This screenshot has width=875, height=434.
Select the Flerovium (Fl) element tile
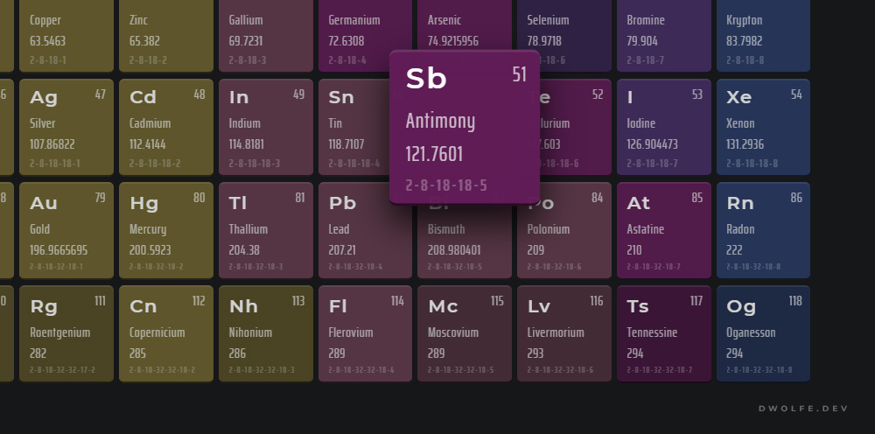tap(365, 333)
